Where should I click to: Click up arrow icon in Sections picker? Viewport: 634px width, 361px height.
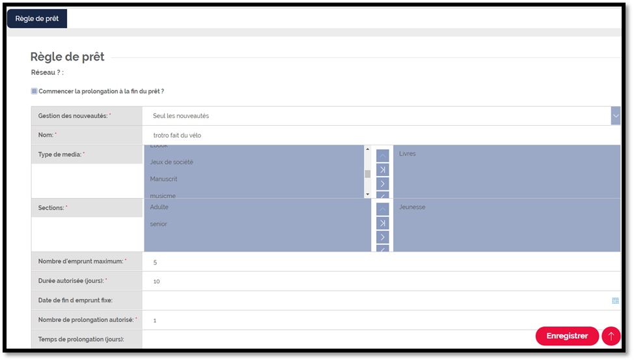pyautogui.click(x=383, y=209)
